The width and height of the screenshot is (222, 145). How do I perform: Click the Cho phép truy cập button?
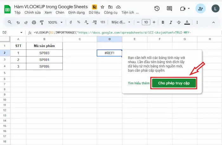(174, 83)
